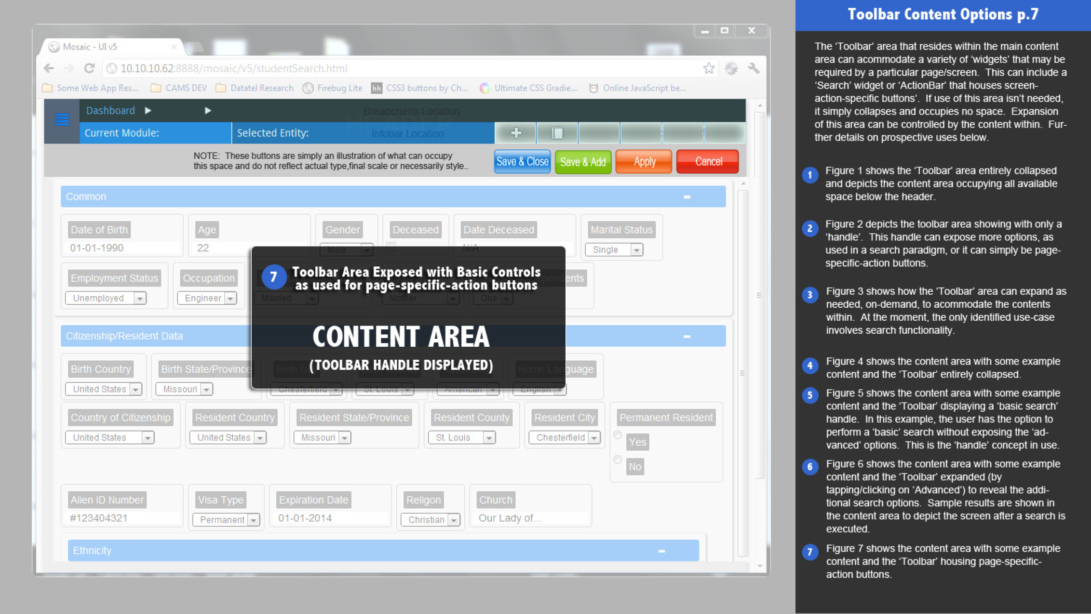
Task: Click the Save & Close button
Action: [x=522, y=162]
